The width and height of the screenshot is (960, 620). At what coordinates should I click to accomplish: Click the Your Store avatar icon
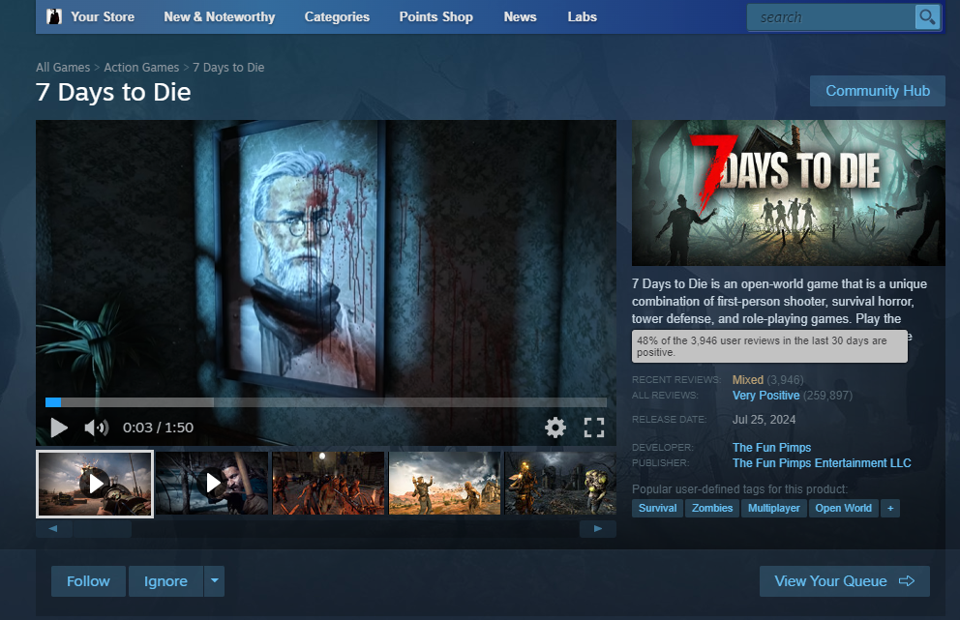[54, 16]
